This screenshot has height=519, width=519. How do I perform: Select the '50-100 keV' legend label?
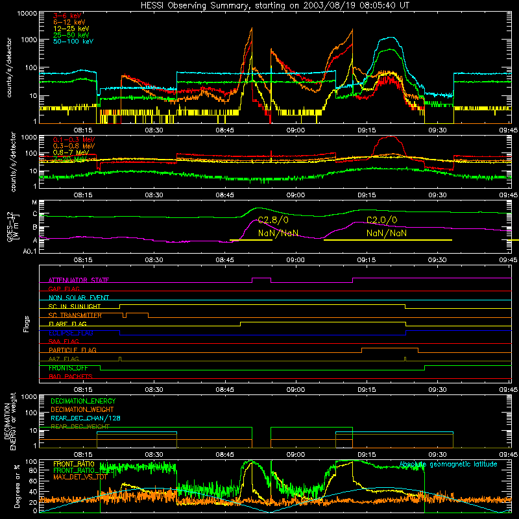pos(73,42)
